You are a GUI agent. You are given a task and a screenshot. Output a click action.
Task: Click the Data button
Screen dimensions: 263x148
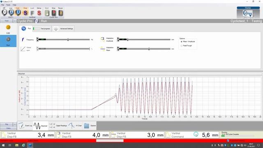8,128
